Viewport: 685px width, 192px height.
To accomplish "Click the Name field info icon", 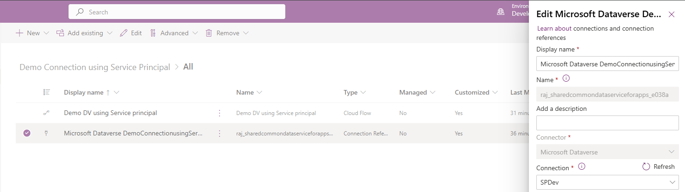I will pos(566,78).
